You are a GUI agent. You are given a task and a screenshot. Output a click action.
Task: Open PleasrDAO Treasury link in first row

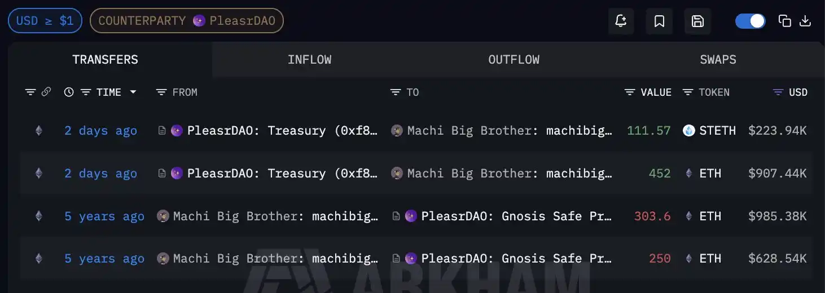click(x=282, y=131)
